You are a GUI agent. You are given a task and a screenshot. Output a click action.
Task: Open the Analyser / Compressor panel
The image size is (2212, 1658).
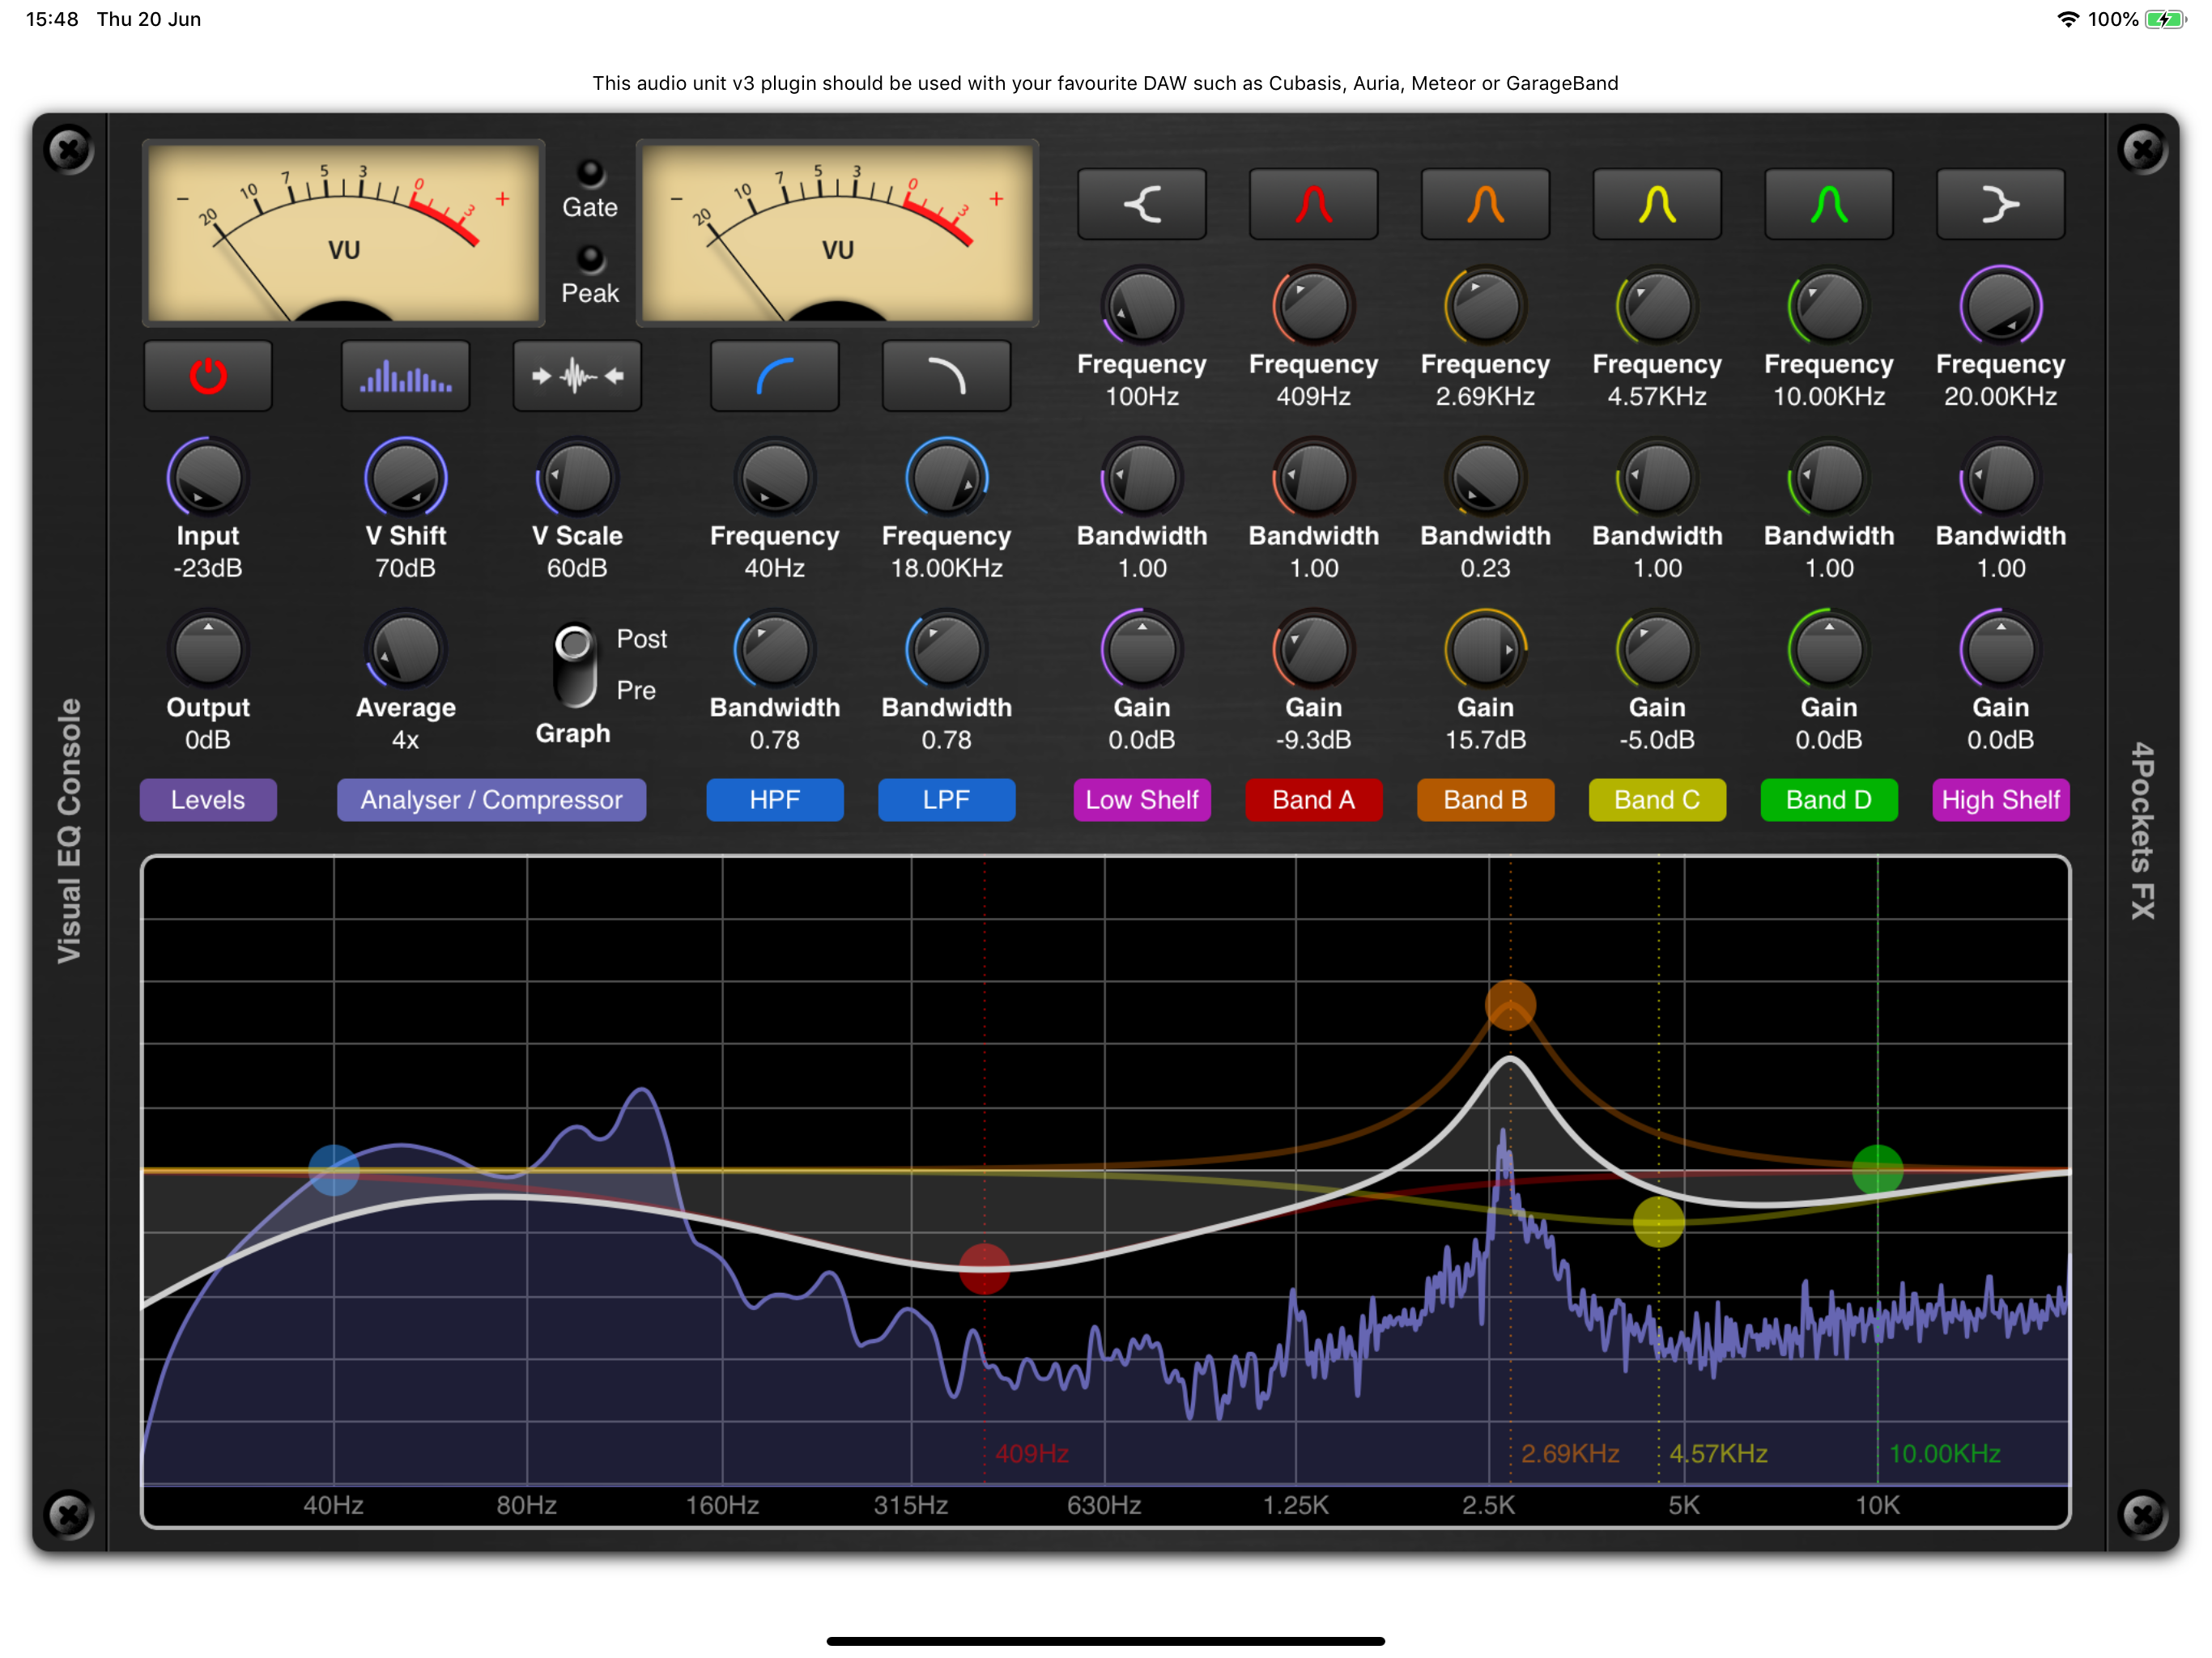coord(490,799)
